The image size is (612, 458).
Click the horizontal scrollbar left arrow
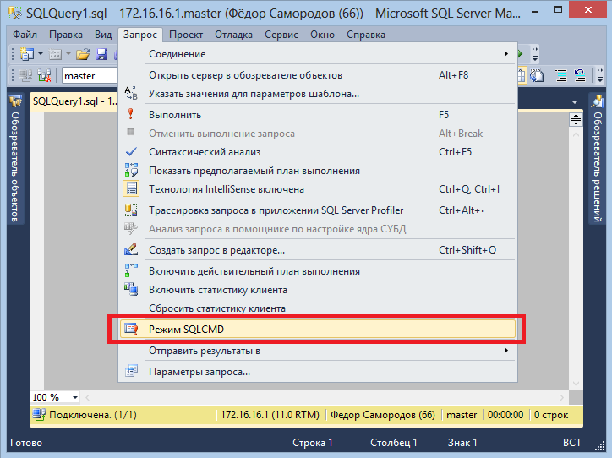pyautogui.click(x=87, y=397)
